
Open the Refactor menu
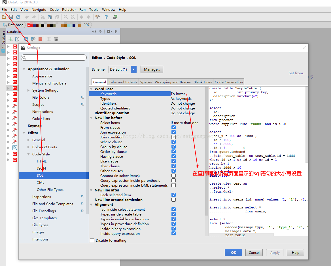click(x=69, y=10)
